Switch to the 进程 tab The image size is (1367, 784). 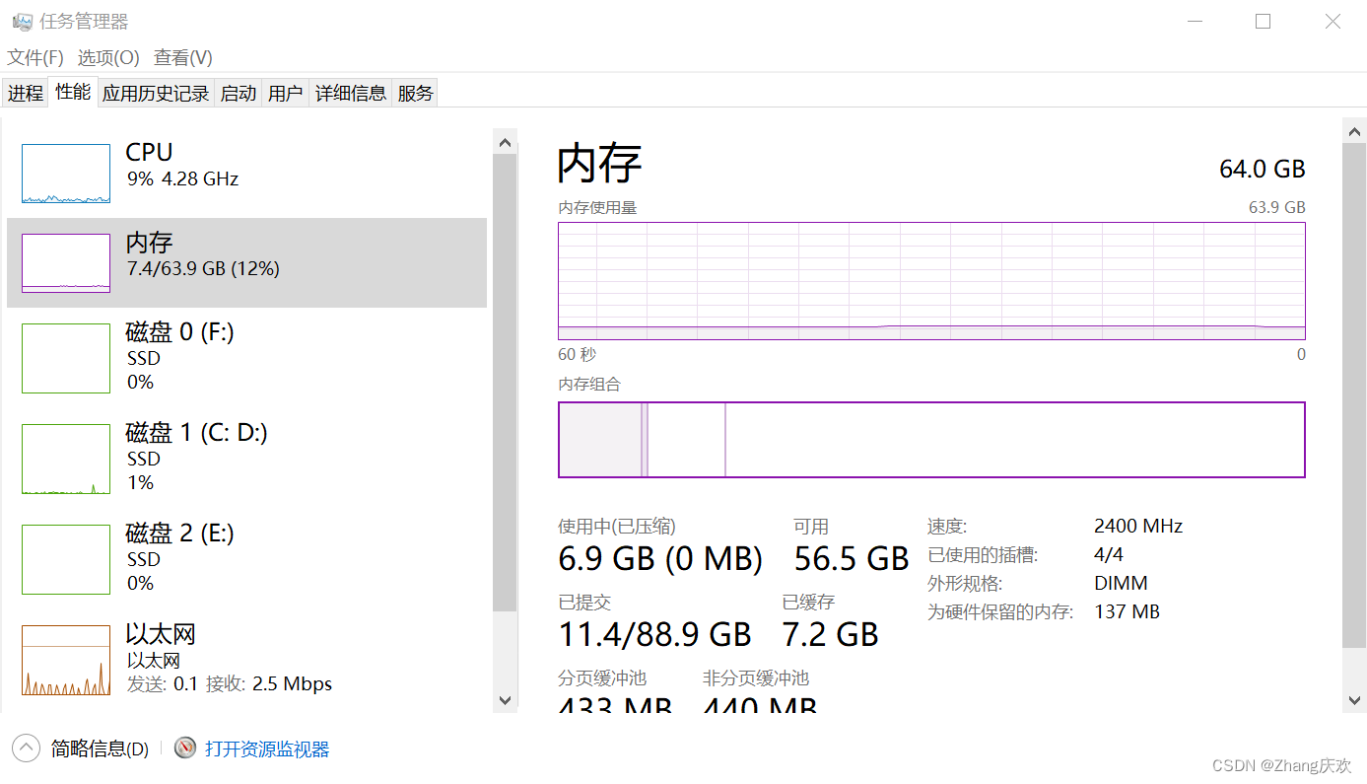pos(26,93)
